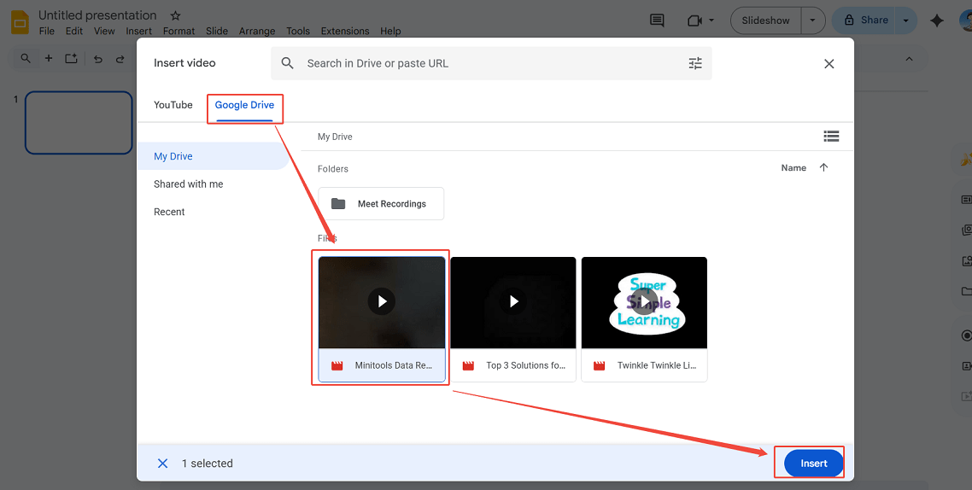Viewport: 972px width, 490px height.
Task: Expand the Slideshow options dropdown
Action: [x=812, y=20]
